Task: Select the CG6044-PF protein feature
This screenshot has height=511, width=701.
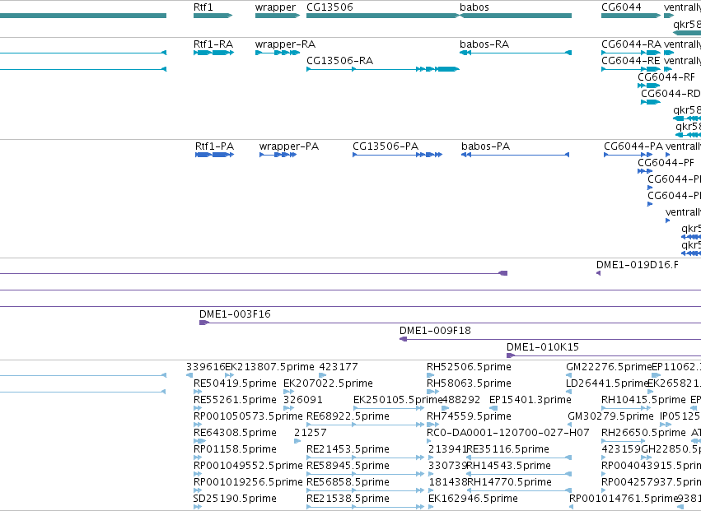Action: pos(645,171)
